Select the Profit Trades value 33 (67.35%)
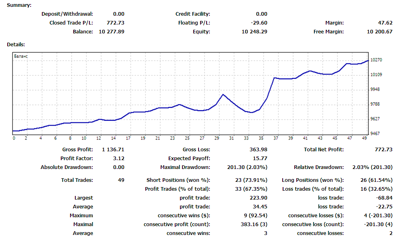This screenshot has width=399, height=241. click(251, 189)
